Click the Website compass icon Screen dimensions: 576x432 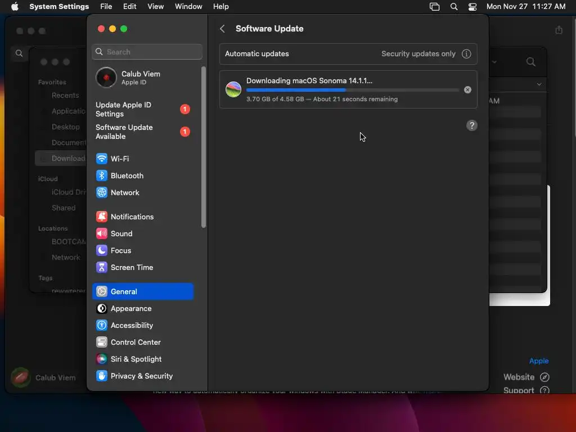tap(544, 377)
